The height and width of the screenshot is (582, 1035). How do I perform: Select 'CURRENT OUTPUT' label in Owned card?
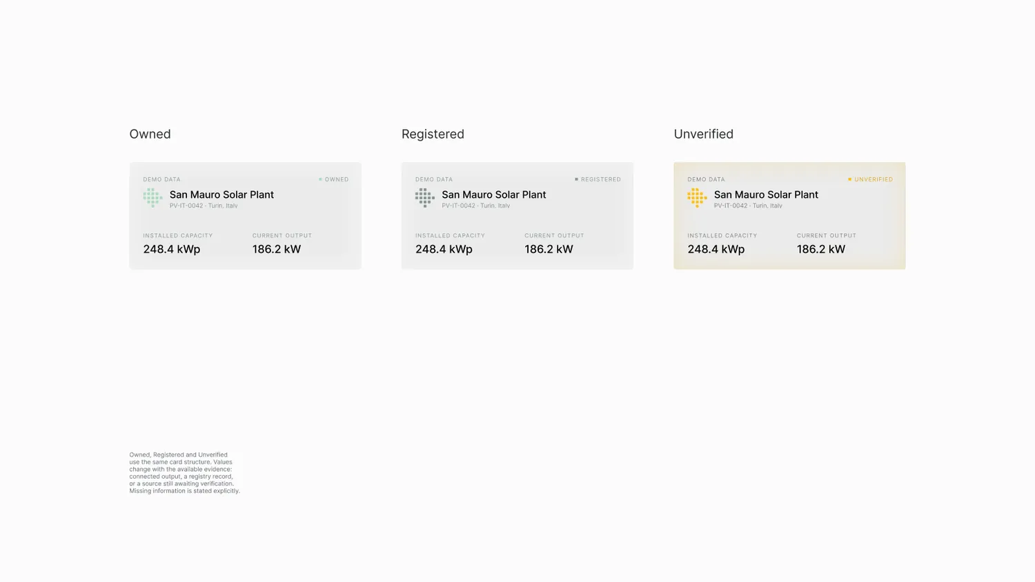click(282, 236)
